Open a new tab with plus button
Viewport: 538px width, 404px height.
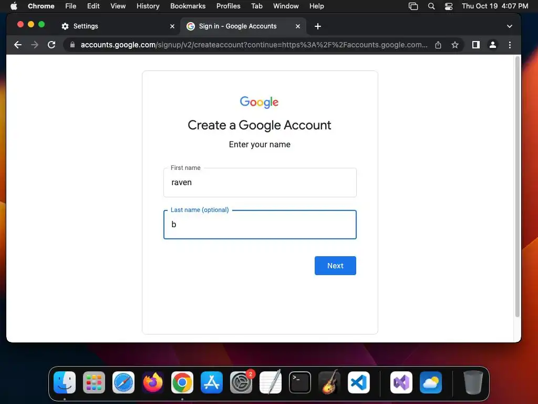(318, 26)
